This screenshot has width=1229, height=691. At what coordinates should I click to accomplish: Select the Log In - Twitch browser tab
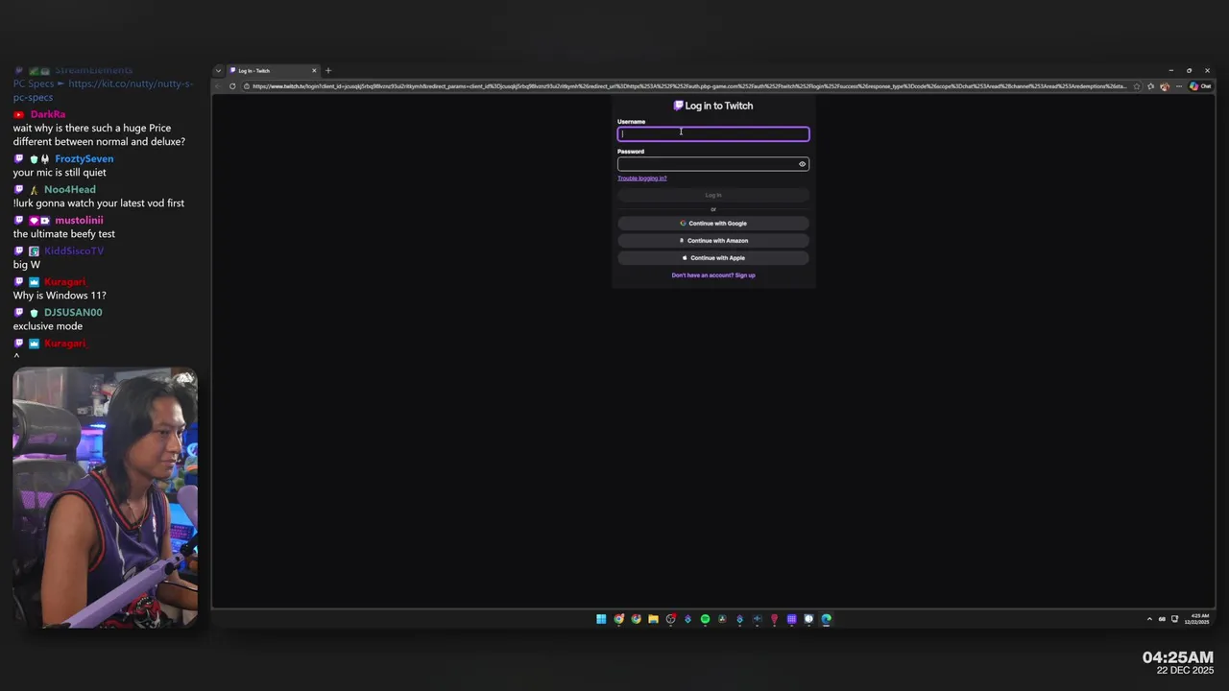point(272,70)
